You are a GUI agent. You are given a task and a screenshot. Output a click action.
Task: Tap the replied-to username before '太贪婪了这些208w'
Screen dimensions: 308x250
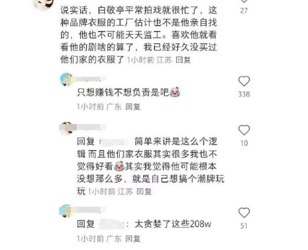pos(111,224)
